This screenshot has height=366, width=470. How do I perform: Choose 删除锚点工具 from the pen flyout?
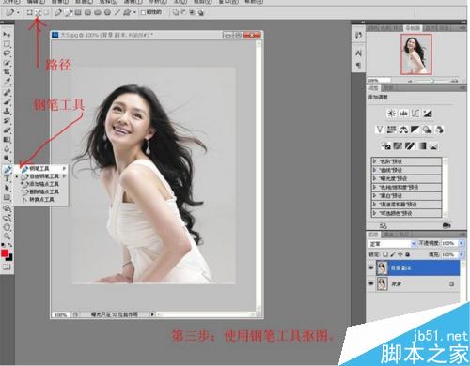pos(41,191)
